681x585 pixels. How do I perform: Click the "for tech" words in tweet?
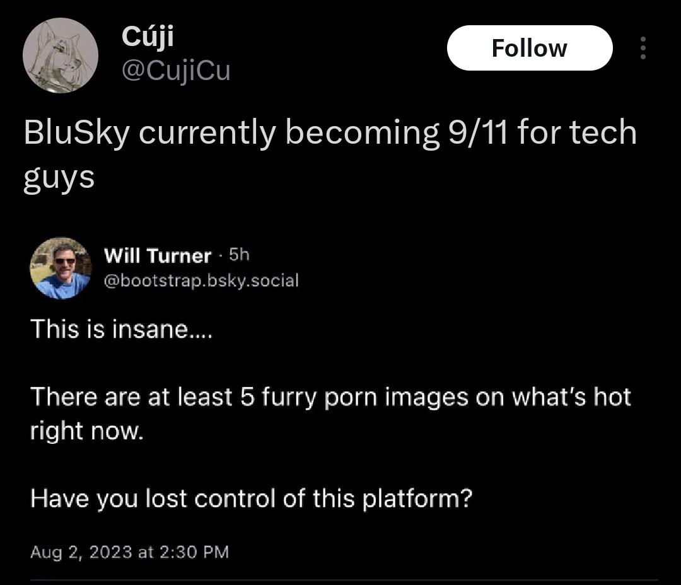577,132
